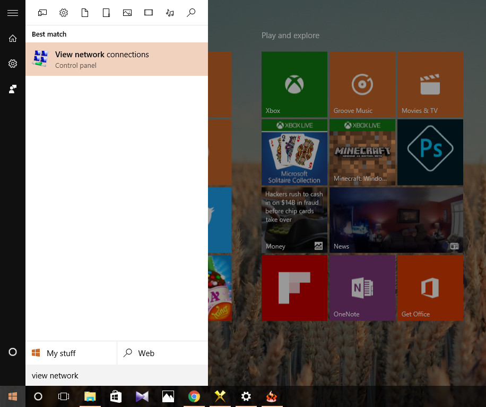Open the Money news tile
The image size is (486, 407).
tap(294, 220)
